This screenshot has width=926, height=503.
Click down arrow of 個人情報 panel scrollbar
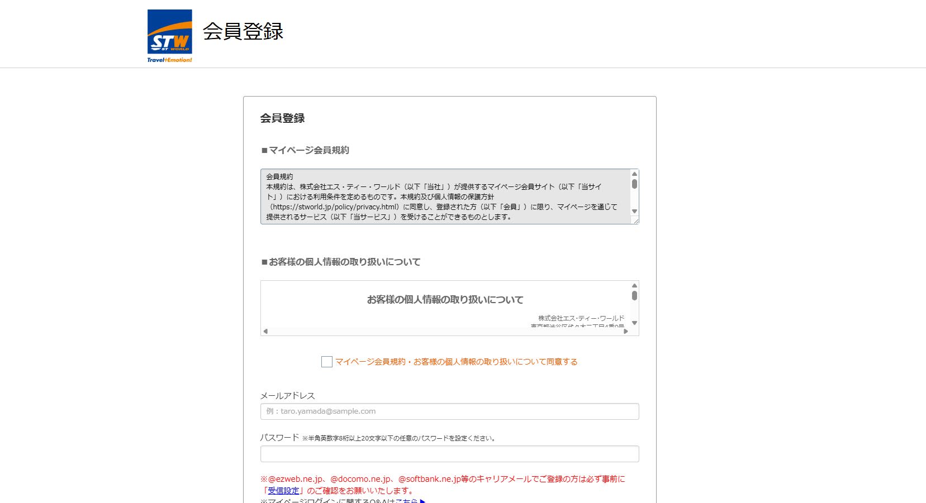click(x=634, y=323)
